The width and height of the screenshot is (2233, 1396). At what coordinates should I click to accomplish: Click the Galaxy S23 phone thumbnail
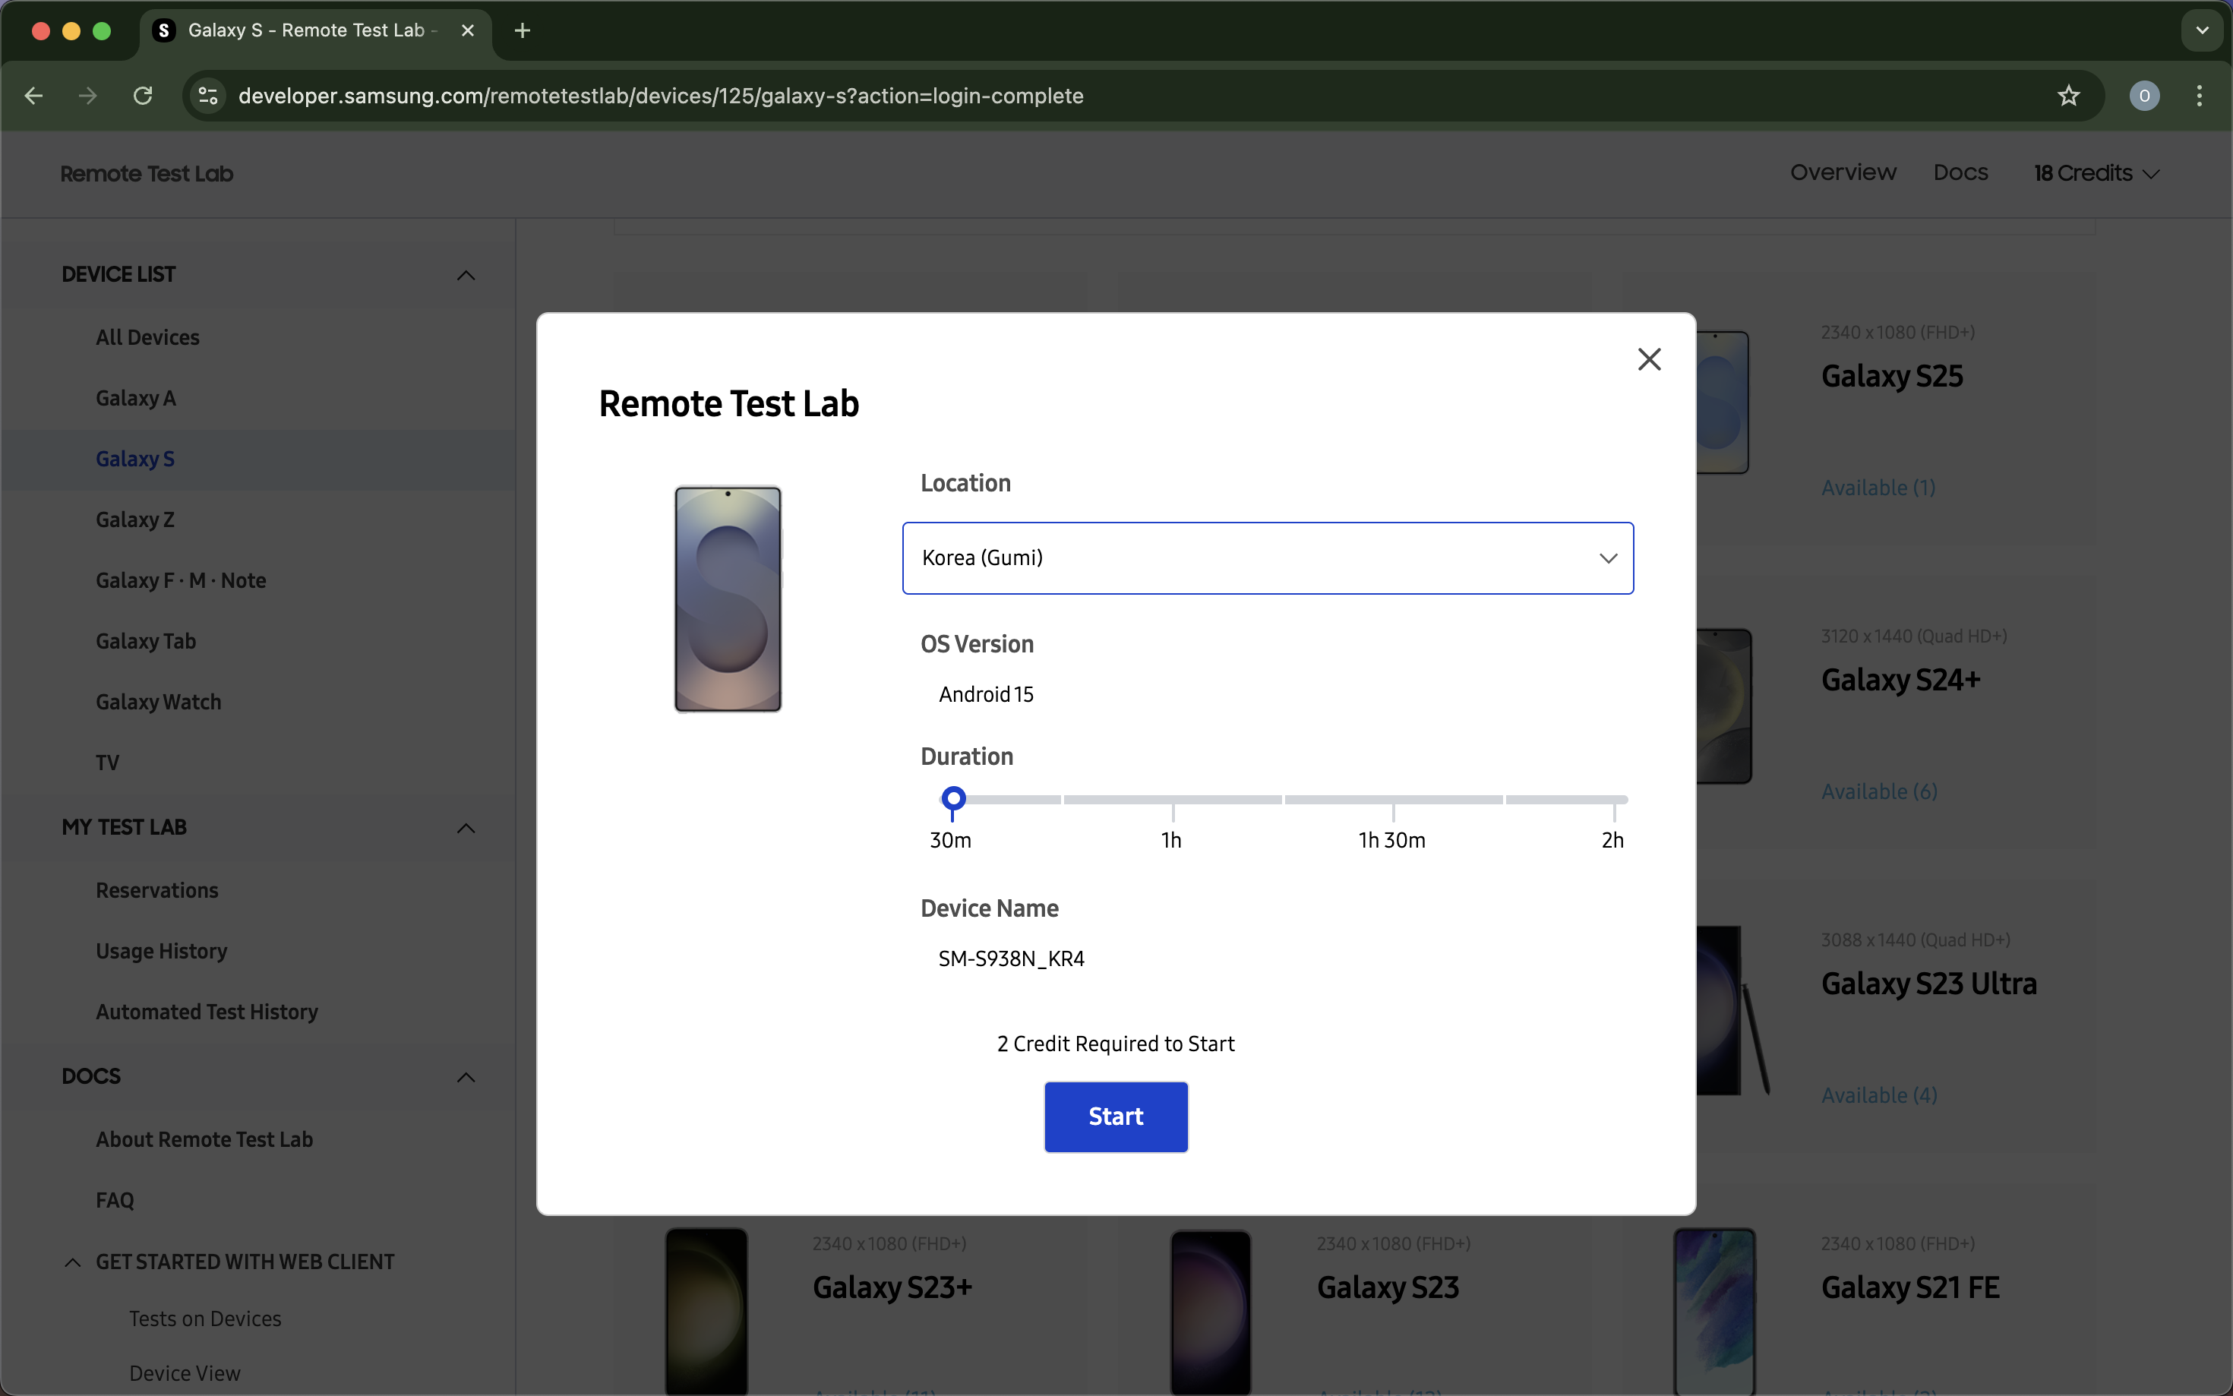pyautogui.click(x=1210, y=1312)
